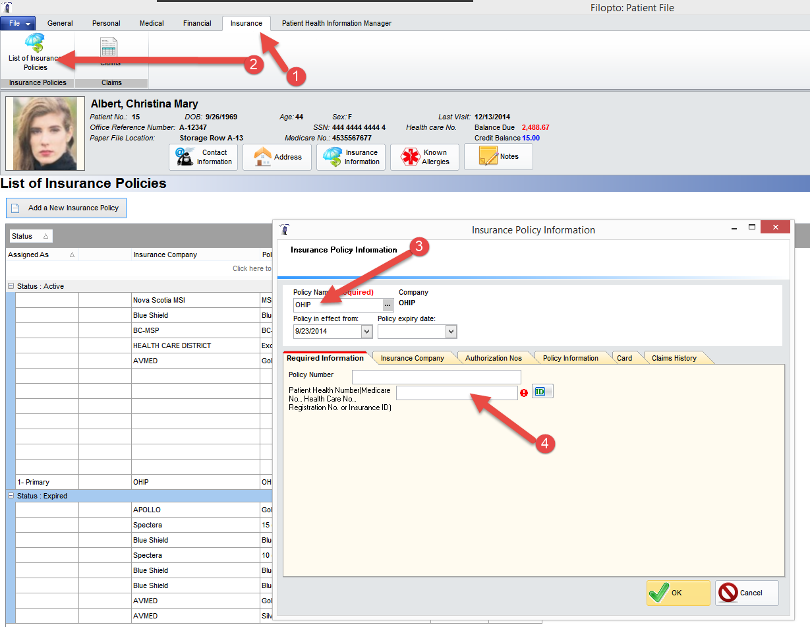
Task: Switch to the Medical ribbon tab
Action: point(152,24)
